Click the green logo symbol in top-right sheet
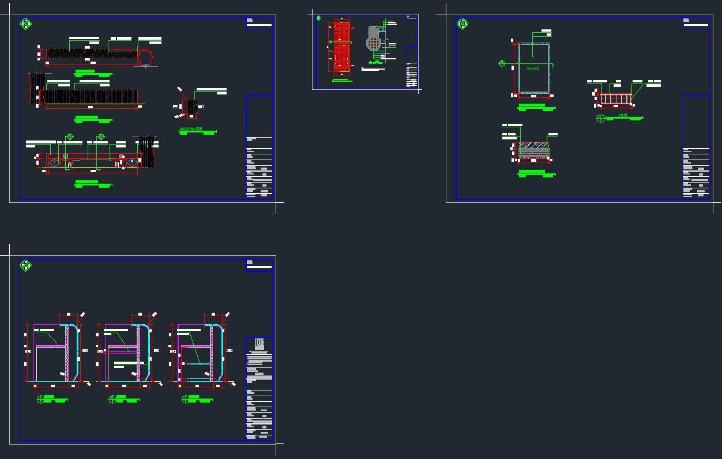The height and width of the screenshot is (459, 722). pyautogui.click(x=462, y=24)
